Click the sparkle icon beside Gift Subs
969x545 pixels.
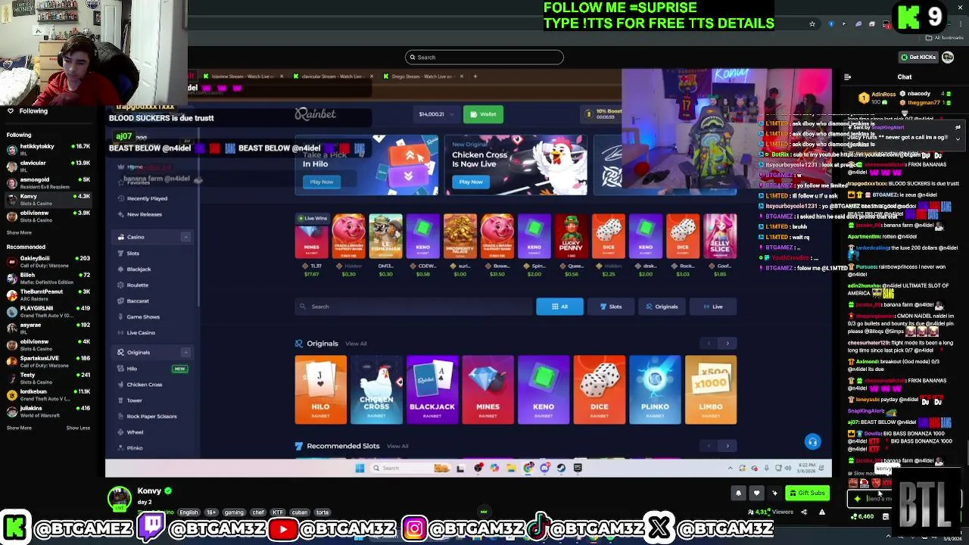[774, 494]
